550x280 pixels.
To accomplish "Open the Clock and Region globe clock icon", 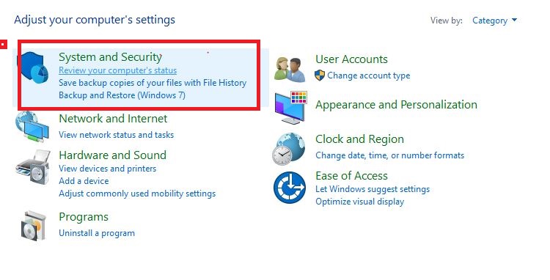I will coord(289,149).
